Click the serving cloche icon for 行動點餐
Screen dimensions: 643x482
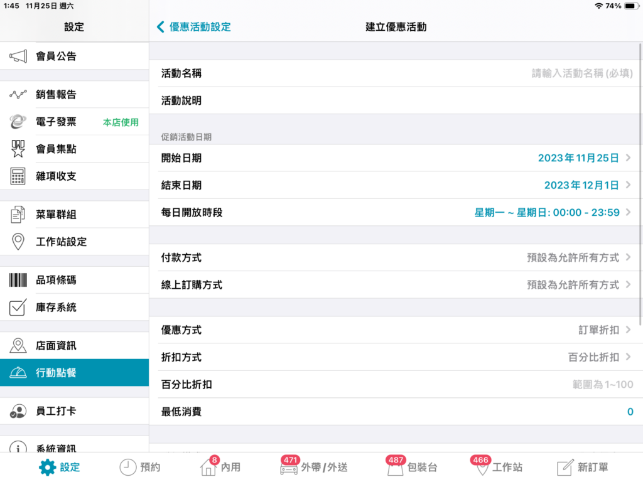(18, 373)
